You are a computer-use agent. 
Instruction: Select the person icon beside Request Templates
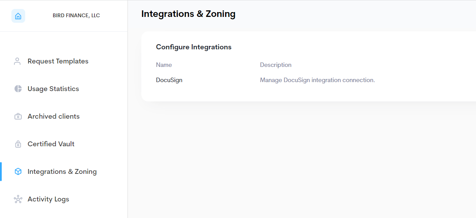click(17, 61)
